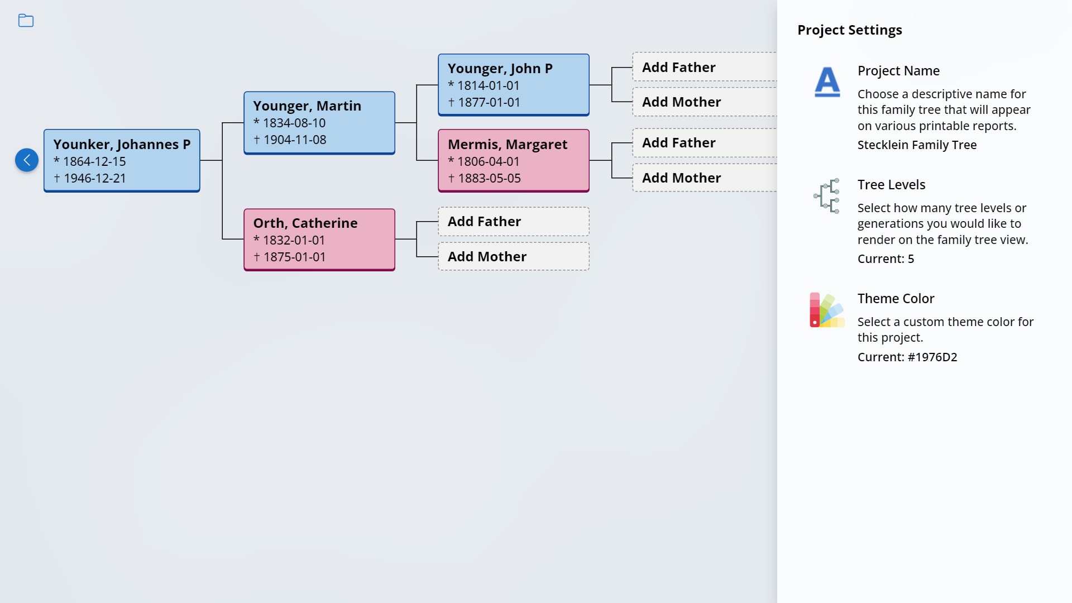
Task: Add a father for Orth, Catherine
Action: tap(513, 221)
